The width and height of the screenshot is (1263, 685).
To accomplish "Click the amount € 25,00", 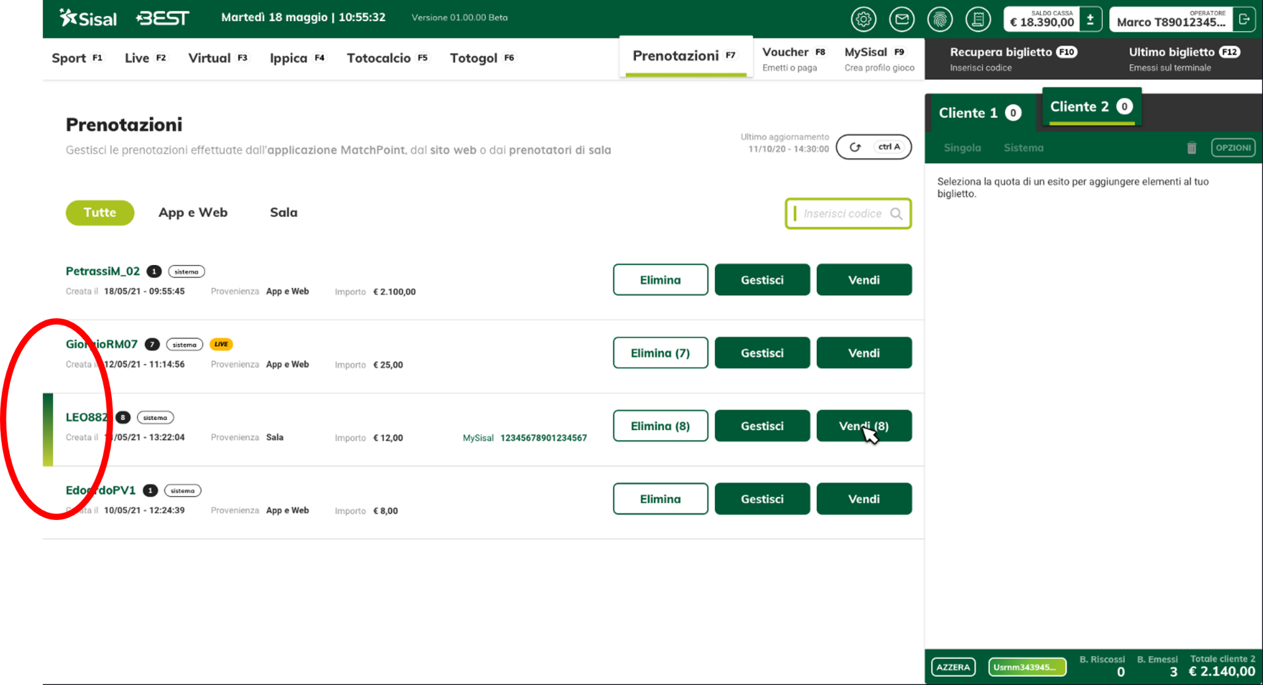I will tap(388, 365).
